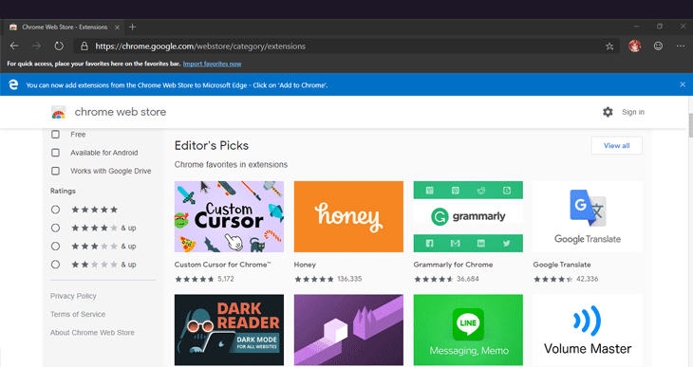This screenshot has width=693, height=367.
Task: Open a new tab with the plus button
Action: coord(132,27)
